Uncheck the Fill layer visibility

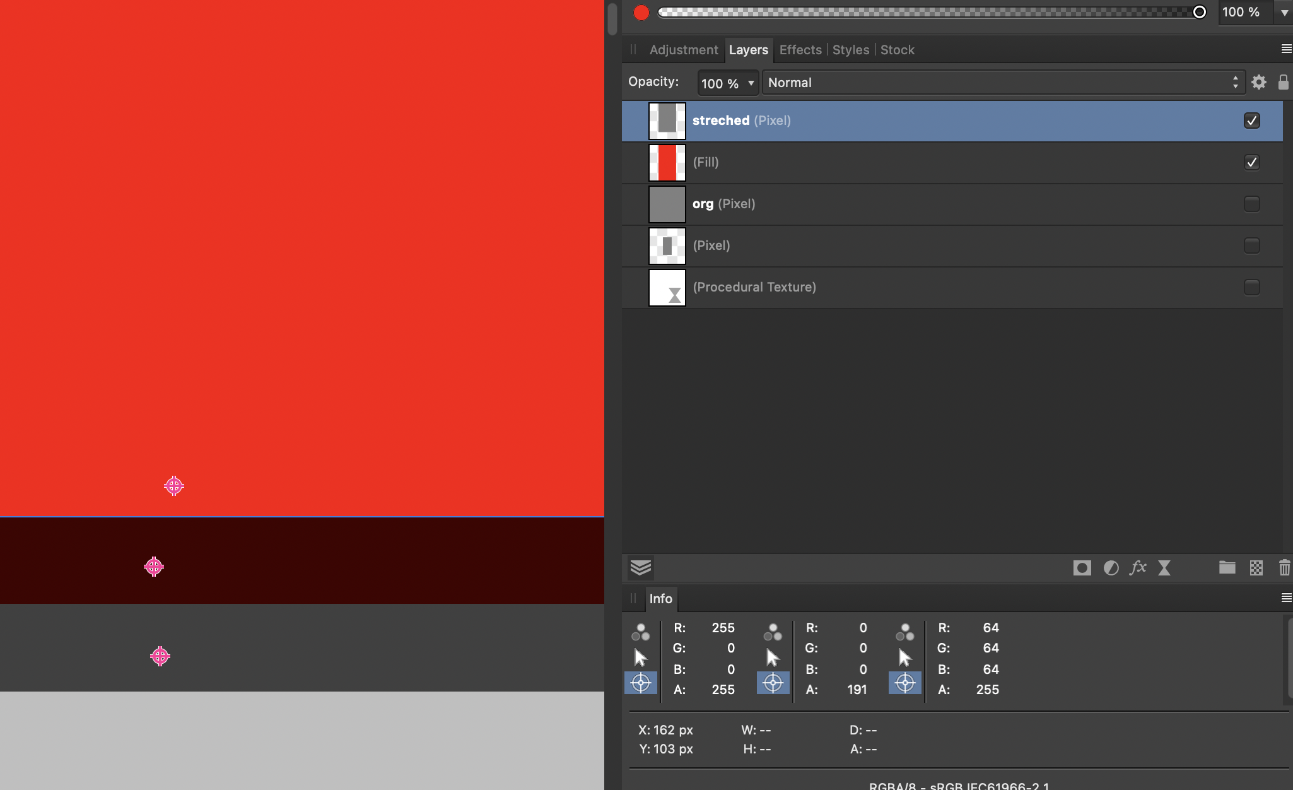coord(1251,162)
